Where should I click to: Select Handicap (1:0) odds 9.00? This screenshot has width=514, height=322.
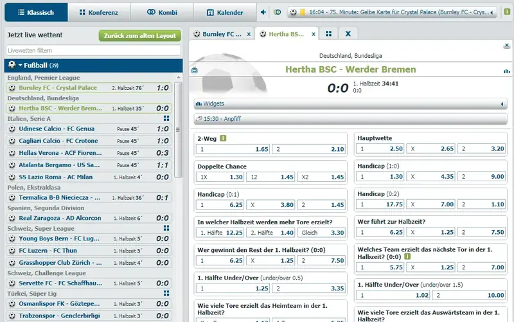point(481,177)
